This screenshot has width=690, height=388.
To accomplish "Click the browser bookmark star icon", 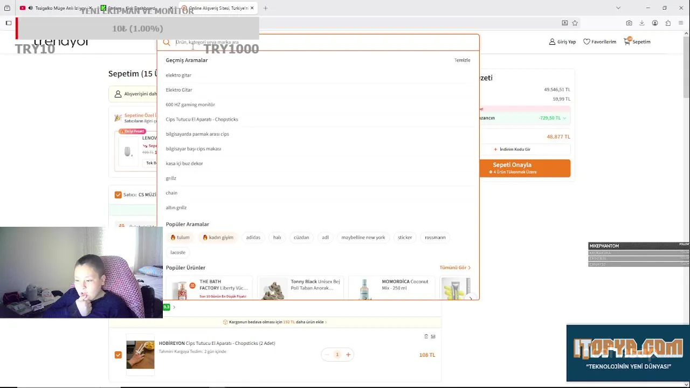I will tap(575, 23).
